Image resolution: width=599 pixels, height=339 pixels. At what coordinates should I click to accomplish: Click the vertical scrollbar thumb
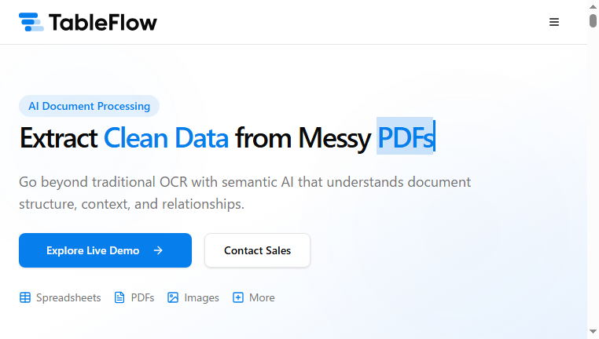[593, 20]
